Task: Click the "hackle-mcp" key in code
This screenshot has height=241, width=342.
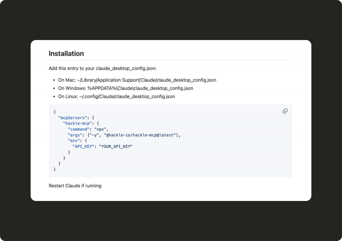Action: [x=77, y=123]
